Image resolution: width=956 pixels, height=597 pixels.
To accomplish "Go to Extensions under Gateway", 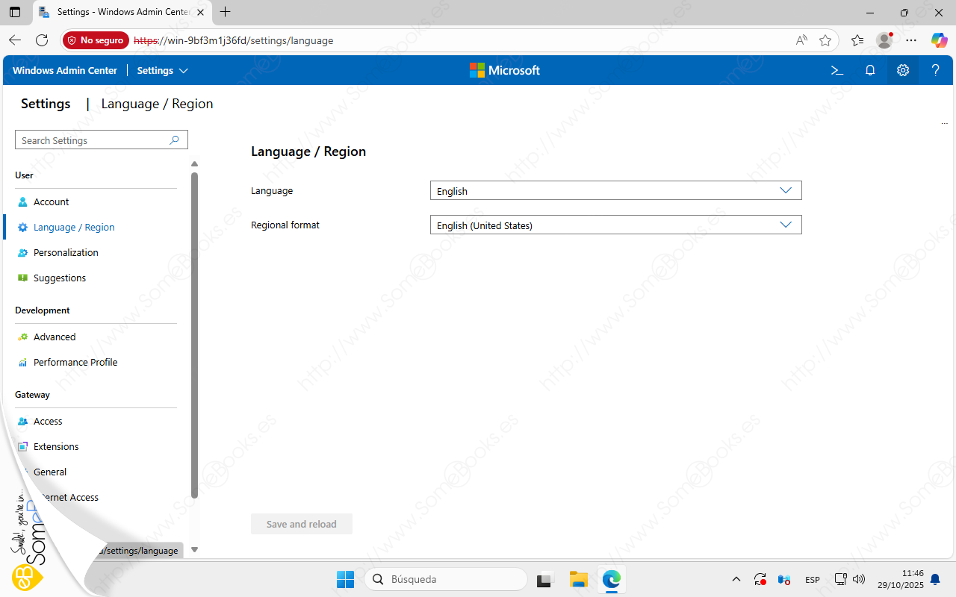I will pos(56,446).
